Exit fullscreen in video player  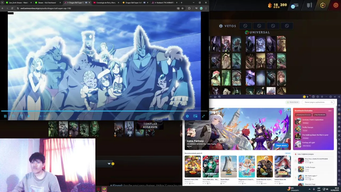point(203,116)
